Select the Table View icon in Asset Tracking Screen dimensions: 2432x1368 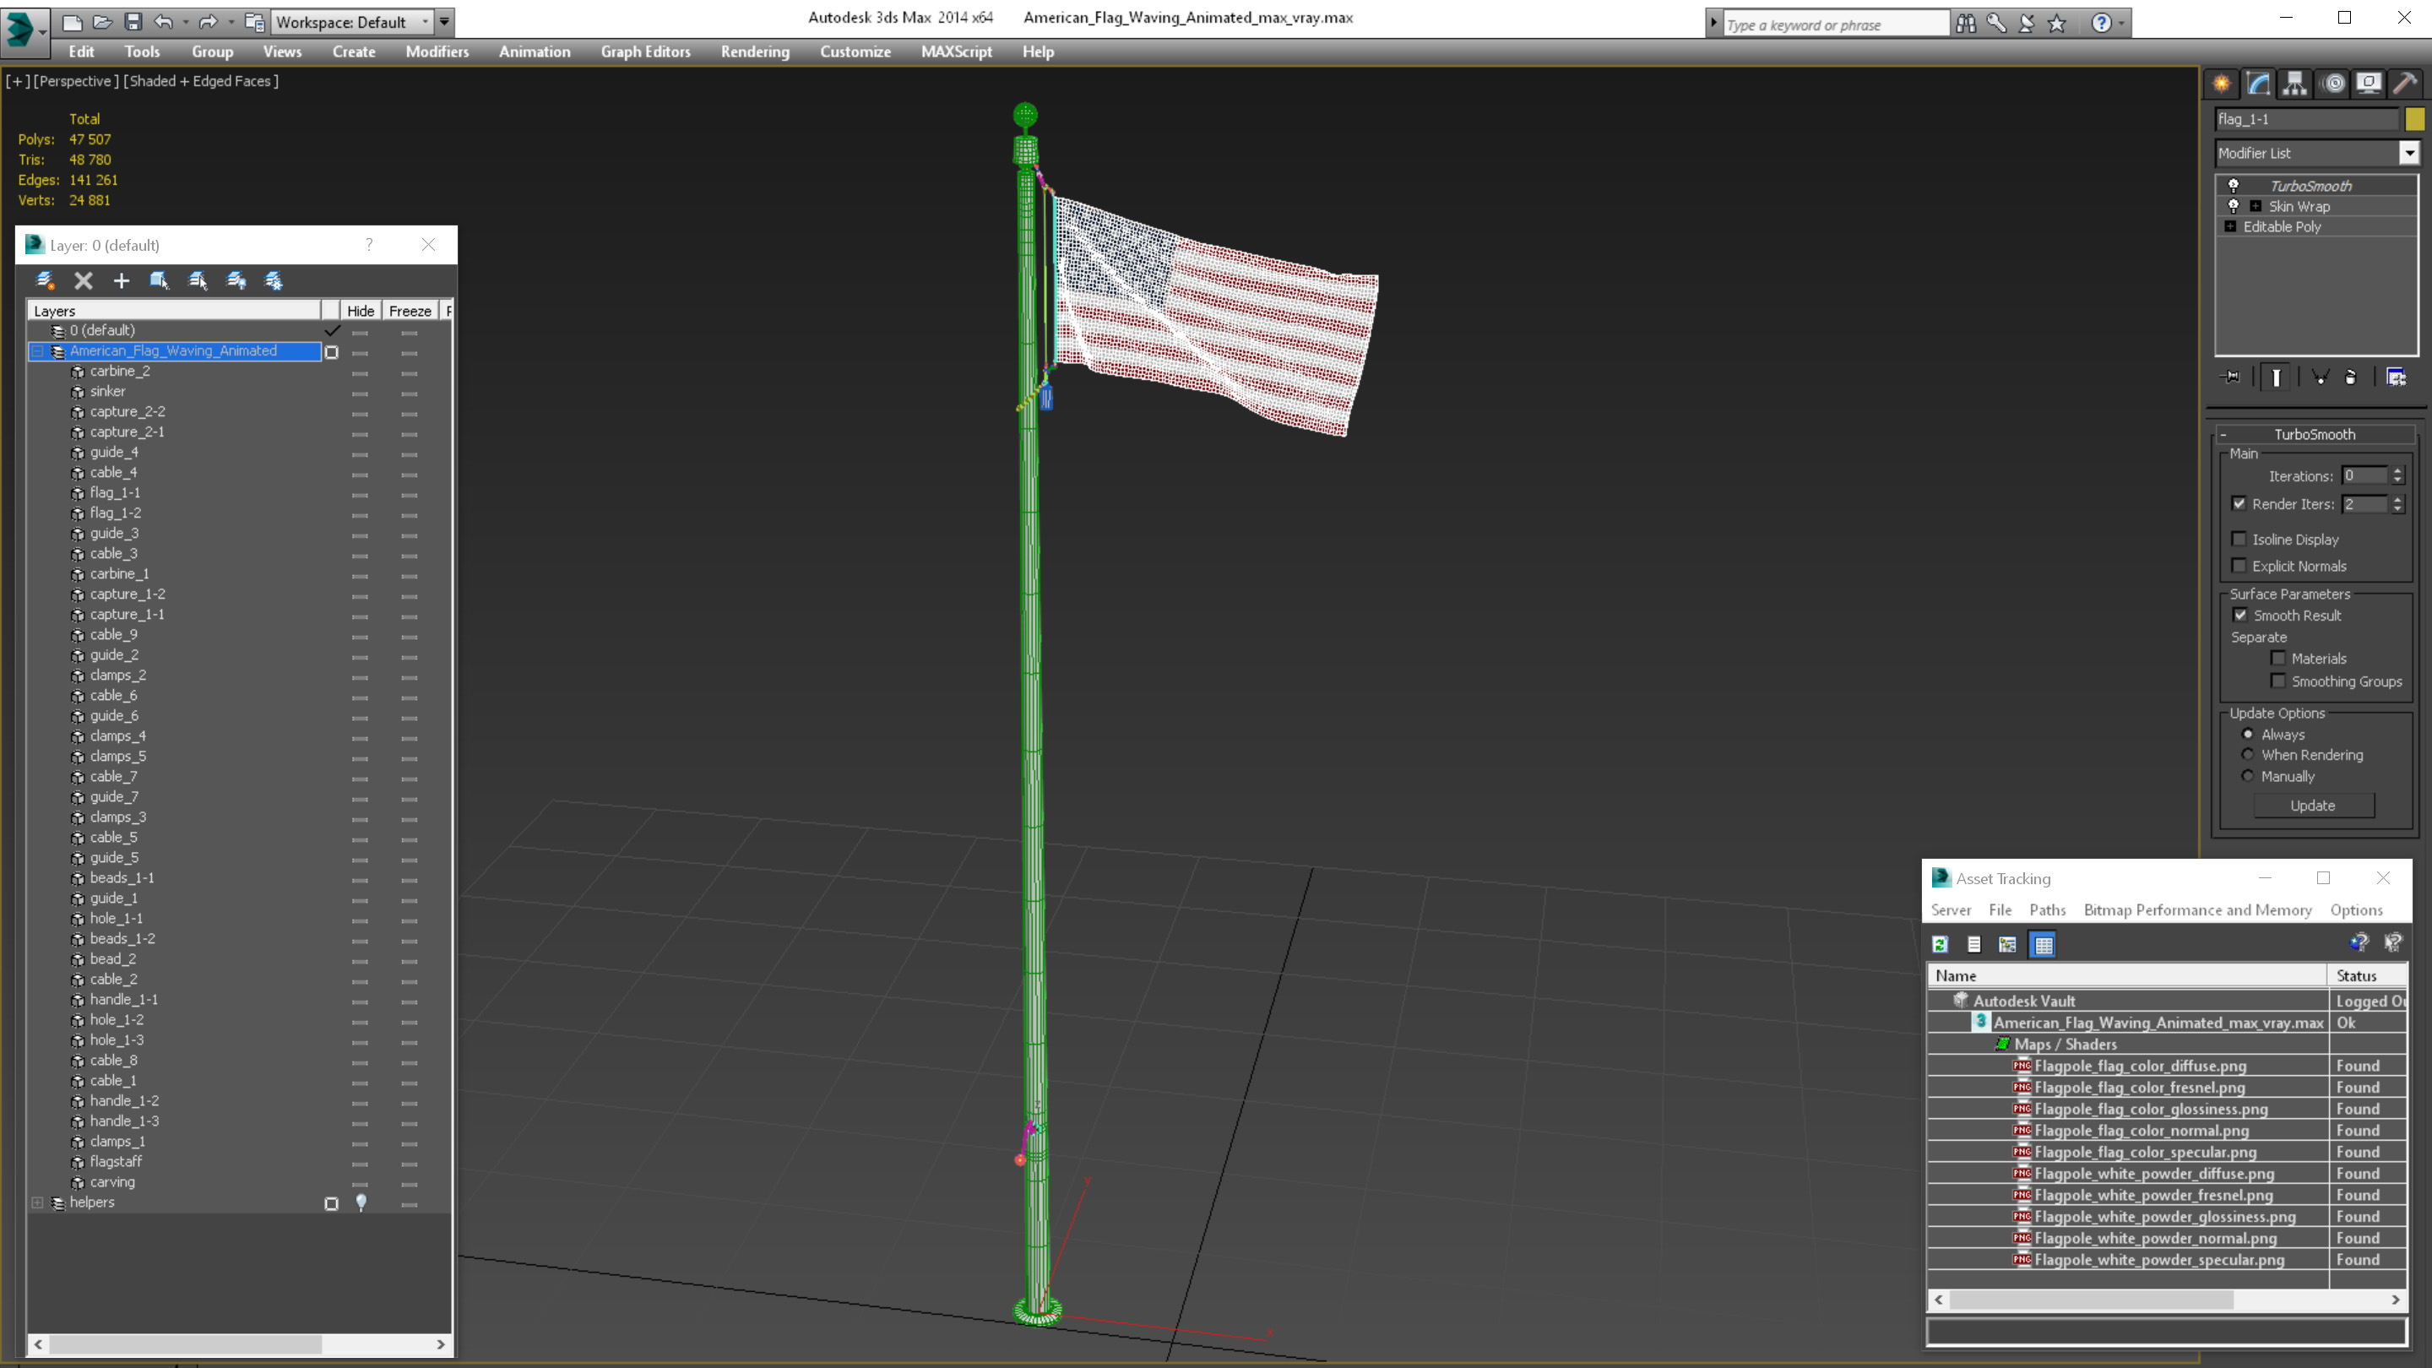(2043, 944)
